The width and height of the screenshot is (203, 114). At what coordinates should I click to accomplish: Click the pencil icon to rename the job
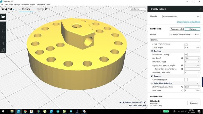tap(145, 102)
